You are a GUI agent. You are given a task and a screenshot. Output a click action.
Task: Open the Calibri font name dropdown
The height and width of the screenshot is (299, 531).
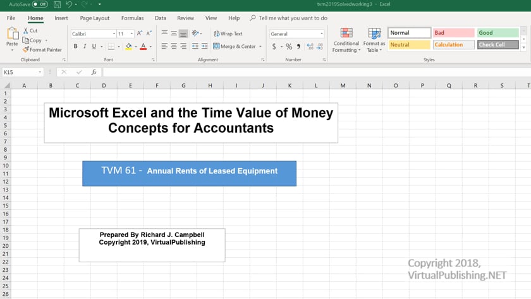tap(114, 34)
